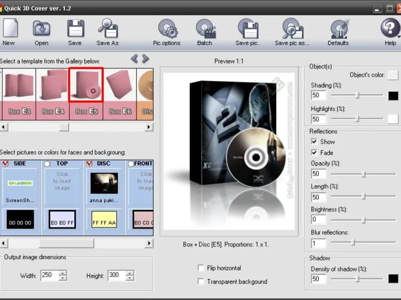Uncheck the Fade reflections option
The width and height of the screenshot is (401, 300).
pyautogui.click(x=314, y=152)
